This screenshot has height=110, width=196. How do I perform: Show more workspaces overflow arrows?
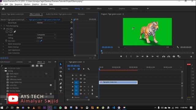pos(148,9)
